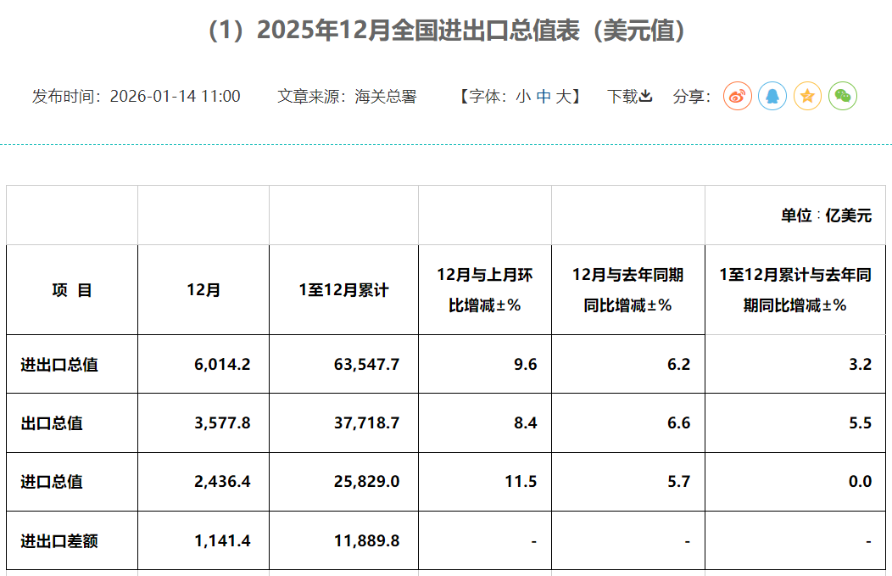Click the 海关总署 article source text
This screenshot has width=892, height=576.
pyautogui.click(x=386, y=97)
